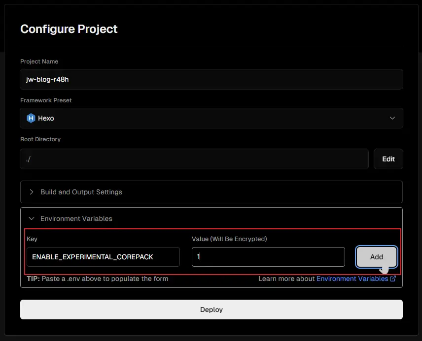Click the Key label above the field

(x=32, y=239)
